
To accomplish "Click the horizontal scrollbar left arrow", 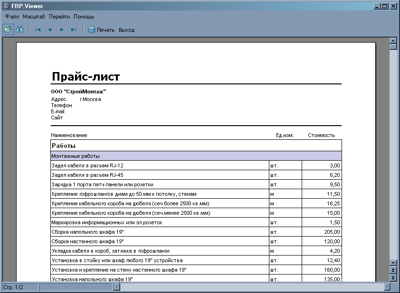I will [117, 287].
